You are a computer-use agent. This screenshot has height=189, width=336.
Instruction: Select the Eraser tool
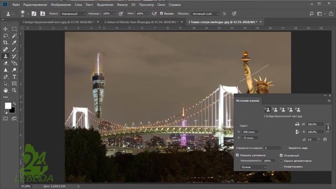coord(6,63)
